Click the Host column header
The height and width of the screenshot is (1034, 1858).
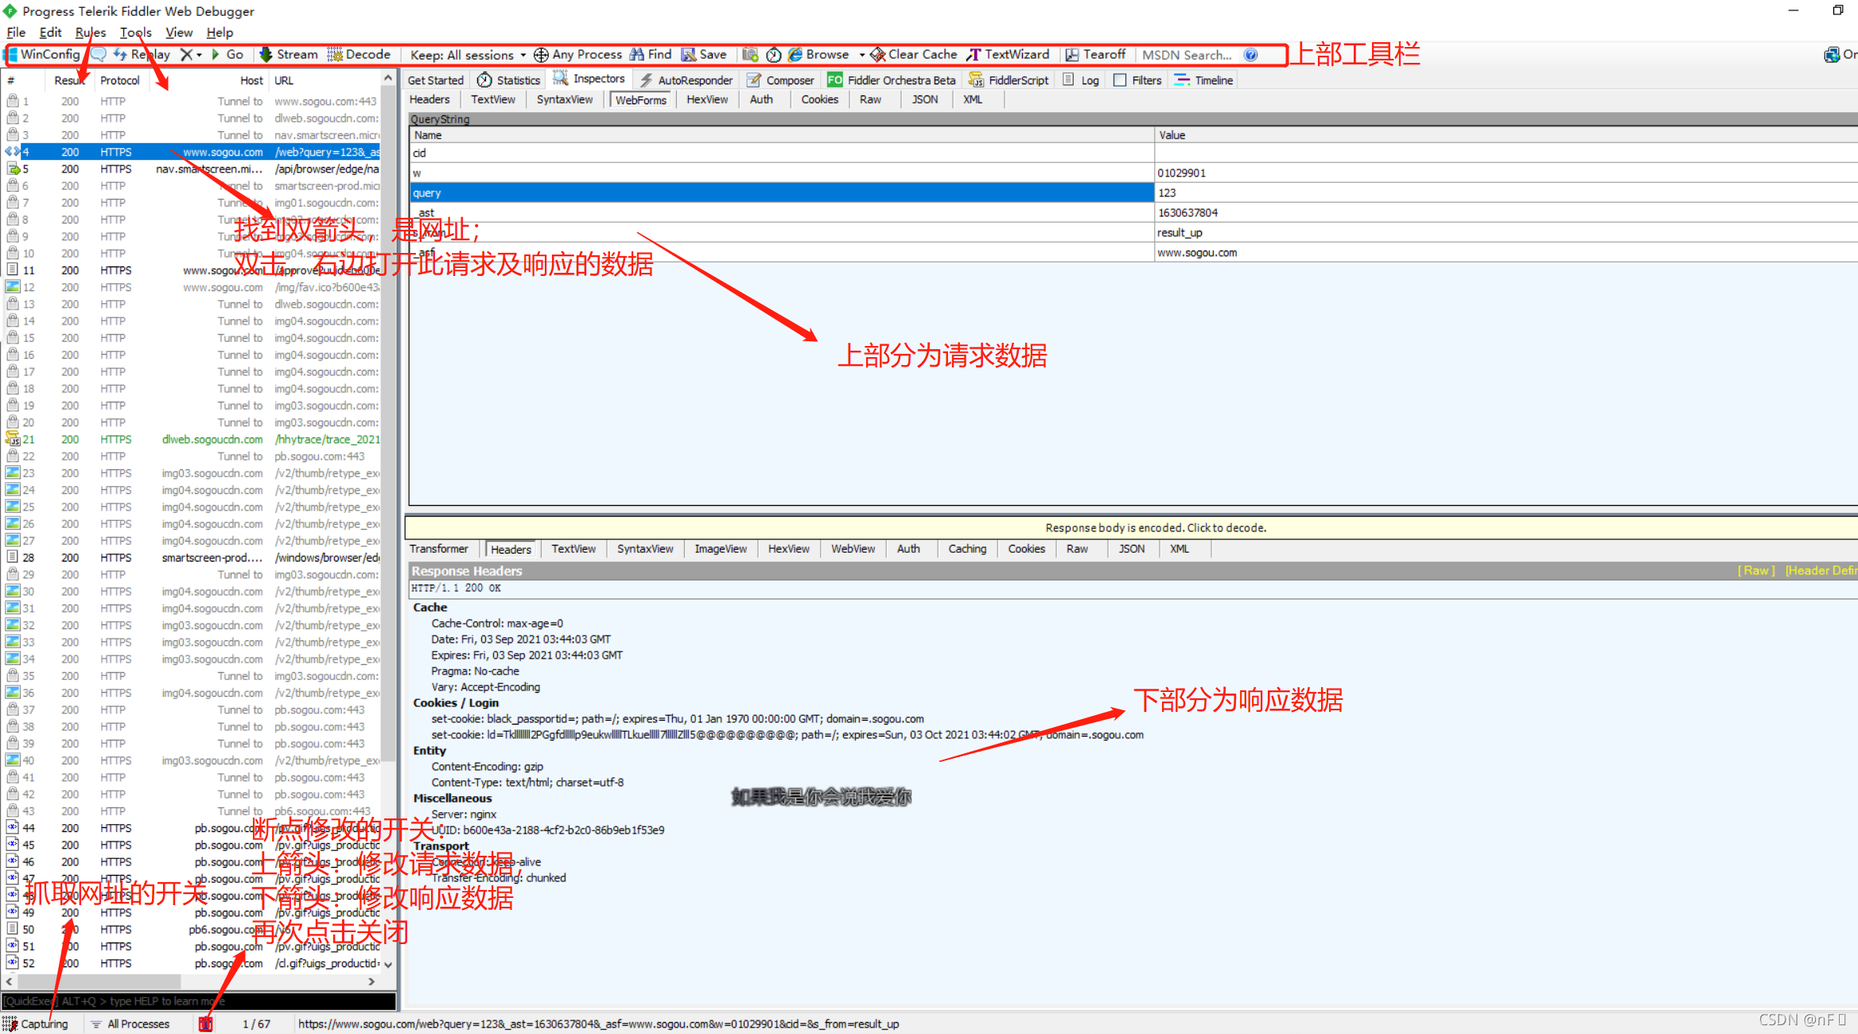tap(208, 80)
